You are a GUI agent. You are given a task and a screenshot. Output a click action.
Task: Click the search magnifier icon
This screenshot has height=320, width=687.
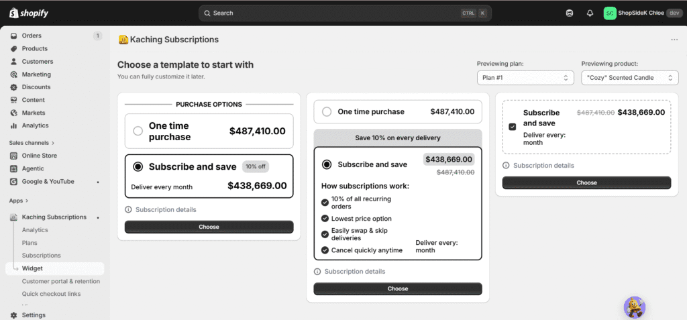[207, 13]
